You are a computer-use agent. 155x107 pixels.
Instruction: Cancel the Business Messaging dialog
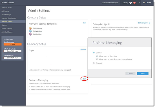pyautogui.click(x=130, y=74)
